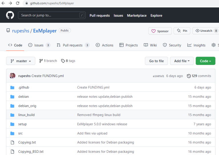The image size is (219, 155).
Task: Click the tags label icon
Action: (63, 61)
